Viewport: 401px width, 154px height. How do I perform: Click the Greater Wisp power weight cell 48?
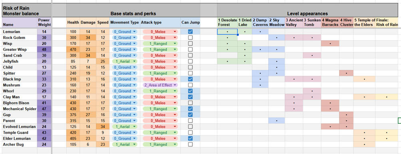pyautogui.click(x=44, y=49)
